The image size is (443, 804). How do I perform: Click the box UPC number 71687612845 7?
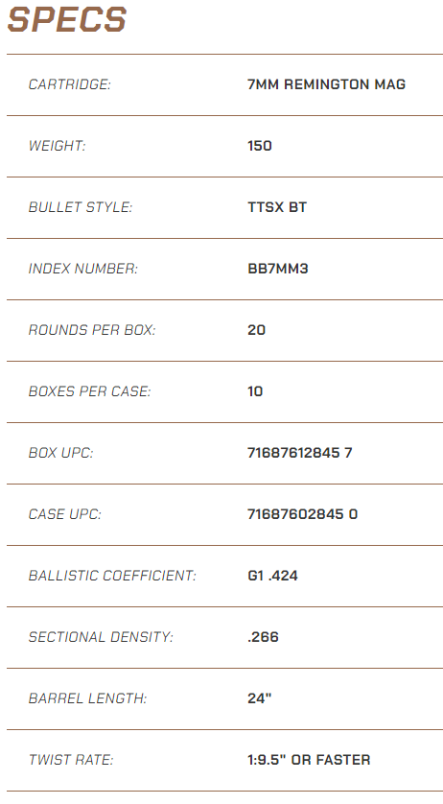point(299,453)
